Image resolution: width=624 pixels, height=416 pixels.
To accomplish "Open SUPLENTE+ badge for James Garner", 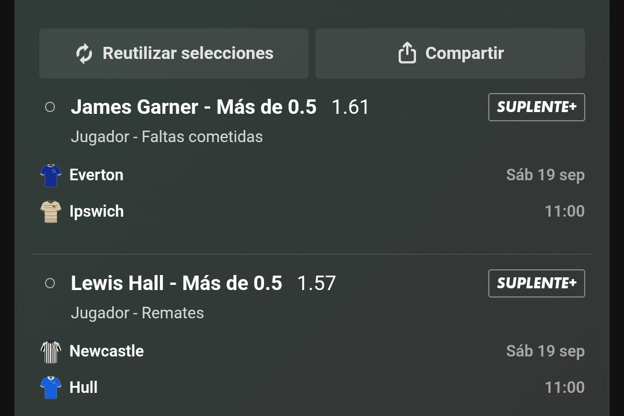I will (536, 107).
